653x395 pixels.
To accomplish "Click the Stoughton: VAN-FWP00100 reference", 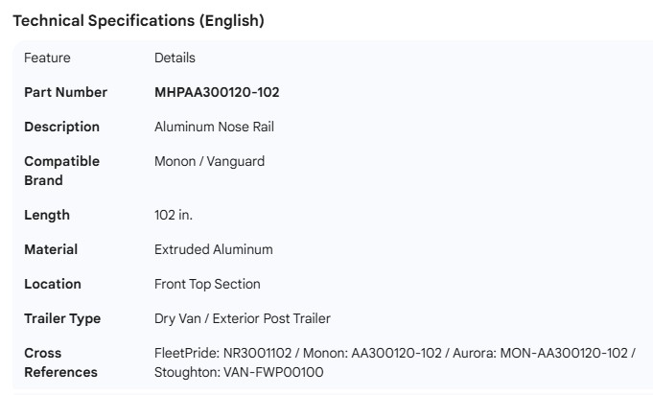I will pyautogui.click(x=239, y=372).
